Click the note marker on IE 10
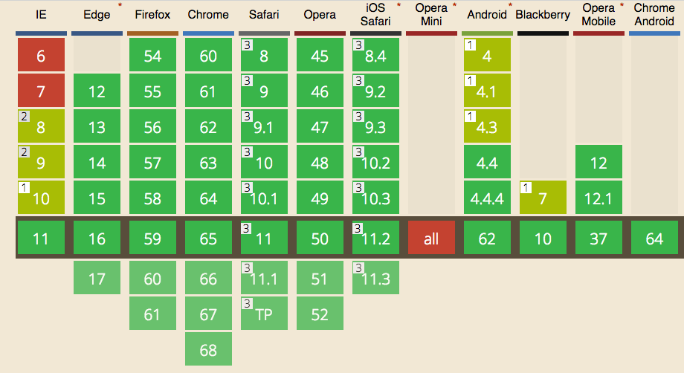684x373 pixels. point(24,187)
